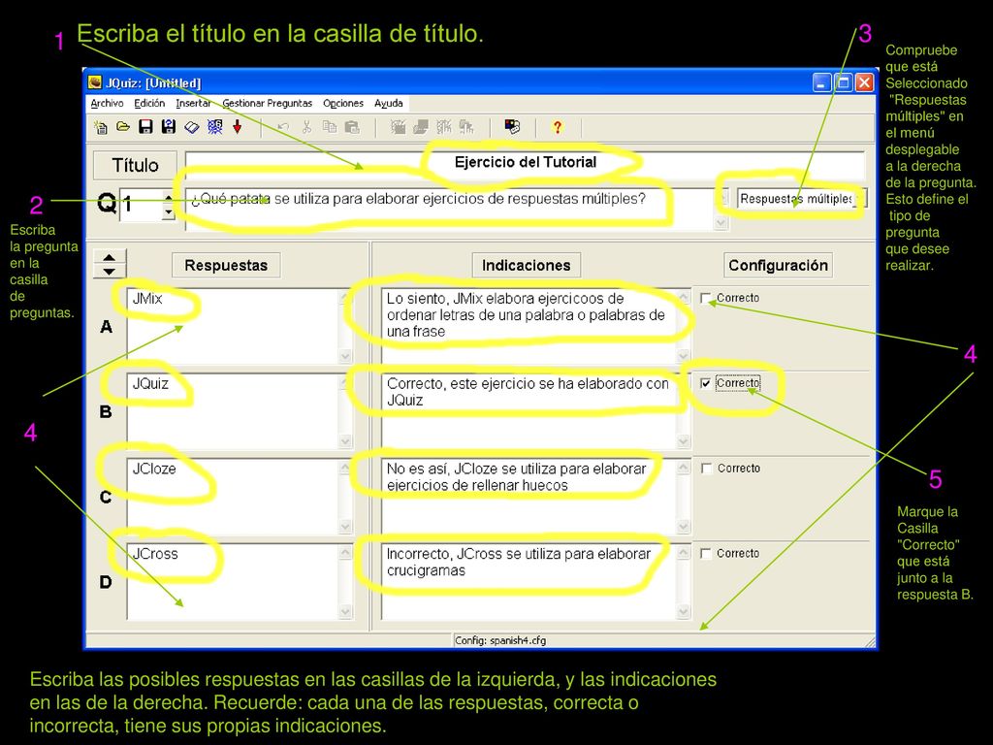The height and width of the screenshot is (745, 993).
Task: Click the third greyed-out insert icon after Paste
Action: (x=444, y=127)
